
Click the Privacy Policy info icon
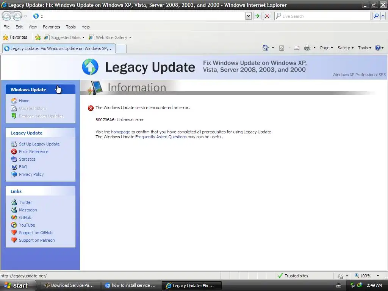click(14, 174)
